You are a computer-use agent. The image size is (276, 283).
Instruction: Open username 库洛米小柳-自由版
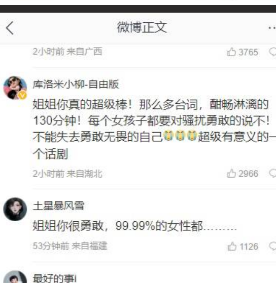click(76, 84)
